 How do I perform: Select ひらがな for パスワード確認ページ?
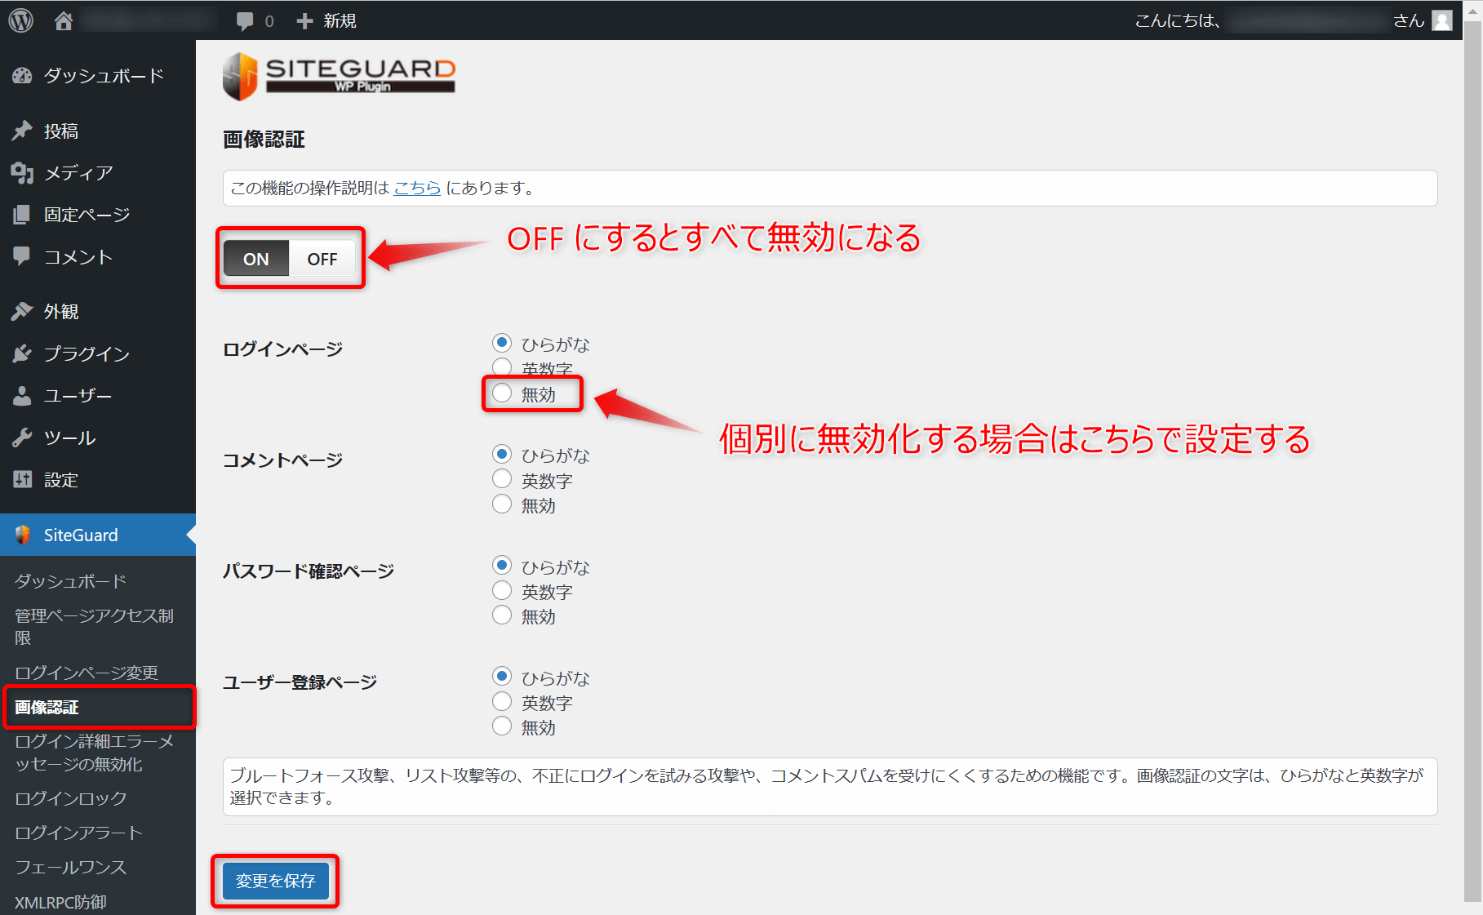tap(502, 565)
